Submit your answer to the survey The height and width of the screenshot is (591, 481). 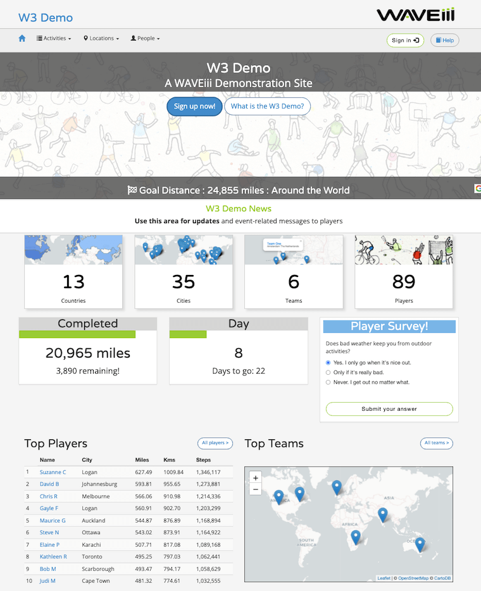[389, 409]
